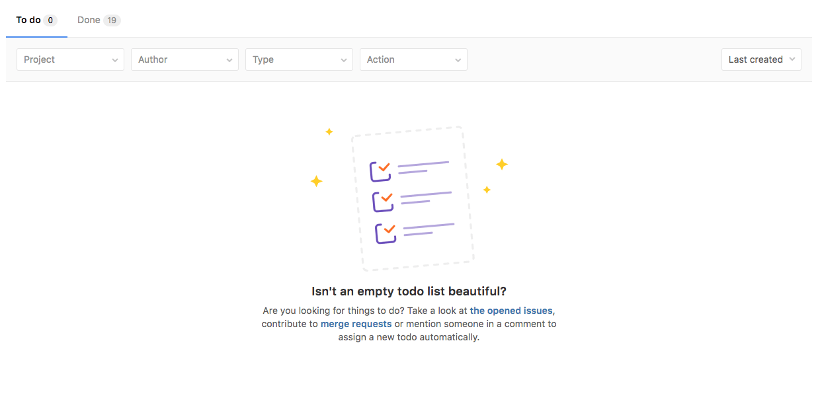Click inside the Project filter field

coord(60,59)
